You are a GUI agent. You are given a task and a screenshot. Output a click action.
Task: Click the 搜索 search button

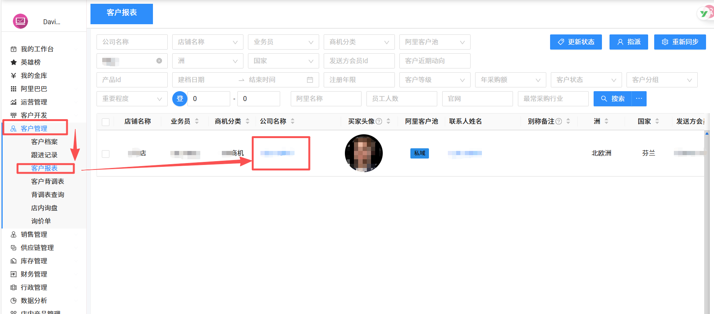point(613,99)
